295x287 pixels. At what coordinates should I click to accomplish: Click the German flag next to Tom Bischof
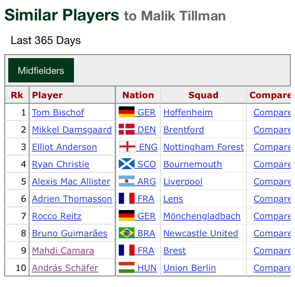click(127, 112)
